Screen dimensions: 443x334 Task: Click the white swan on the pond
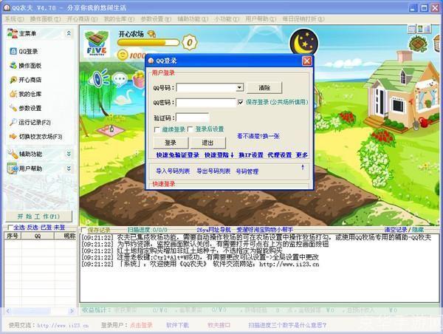pyautogui.click(x=125, y=98)
